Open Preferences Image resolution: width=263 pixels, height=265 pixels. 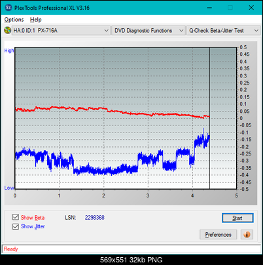218,235
